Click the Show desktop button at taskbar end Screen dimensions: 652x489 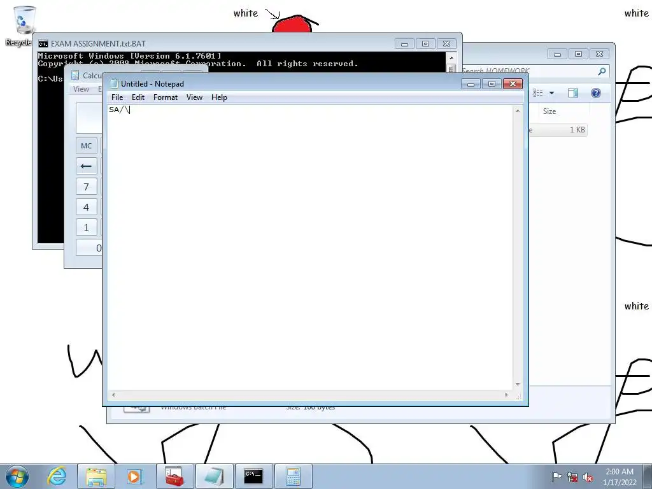[648, 476]
